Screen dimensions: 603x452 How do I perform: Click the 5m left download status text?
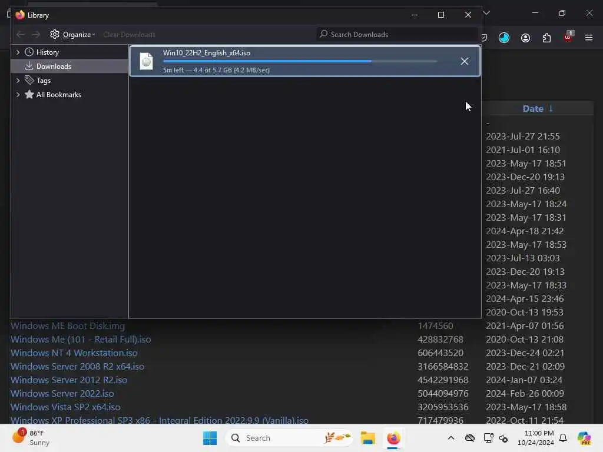point(216,71)
